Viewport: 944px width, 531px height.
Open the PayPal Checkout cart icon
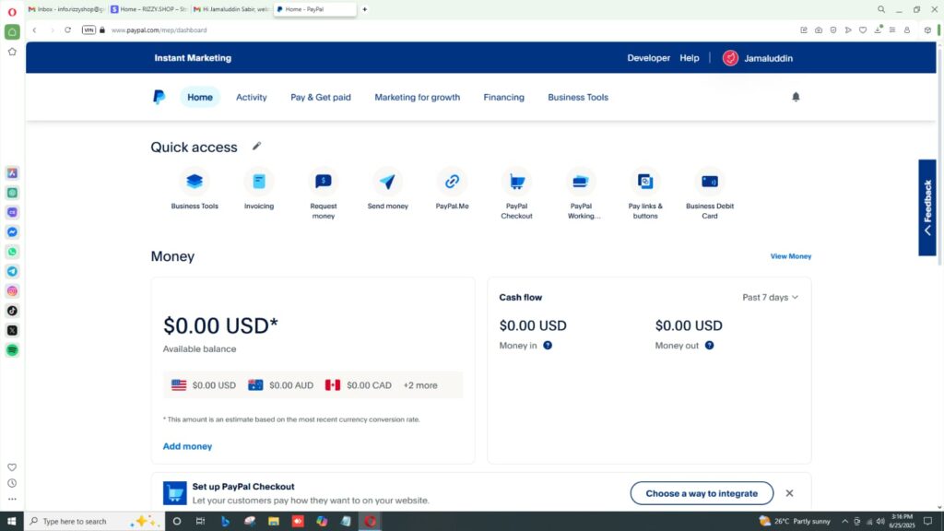[x=516, y=182]
